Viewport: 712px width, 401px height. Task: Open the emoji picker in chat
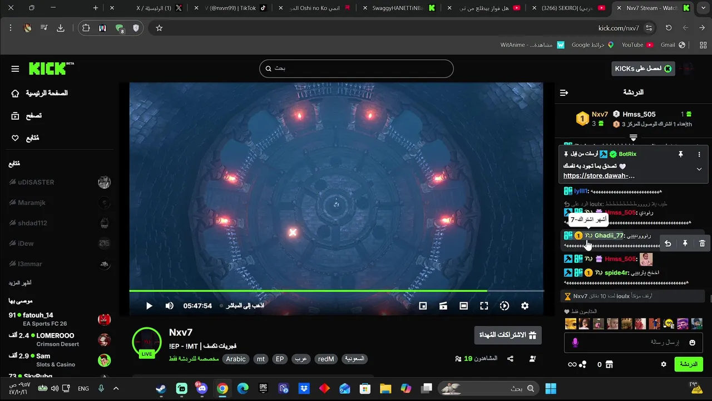[x=693, y=343]
